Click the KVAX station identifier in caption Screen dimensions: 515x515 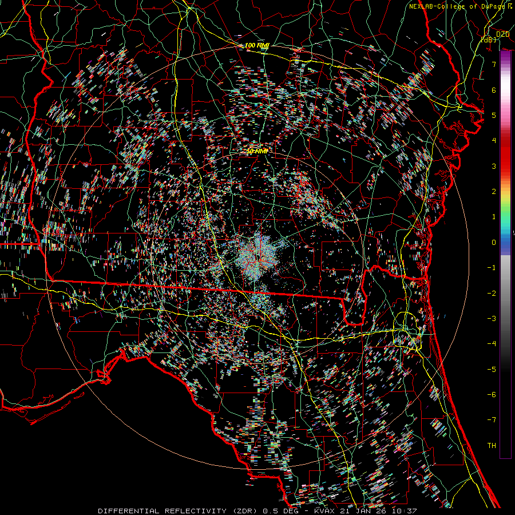click(325, 511)
